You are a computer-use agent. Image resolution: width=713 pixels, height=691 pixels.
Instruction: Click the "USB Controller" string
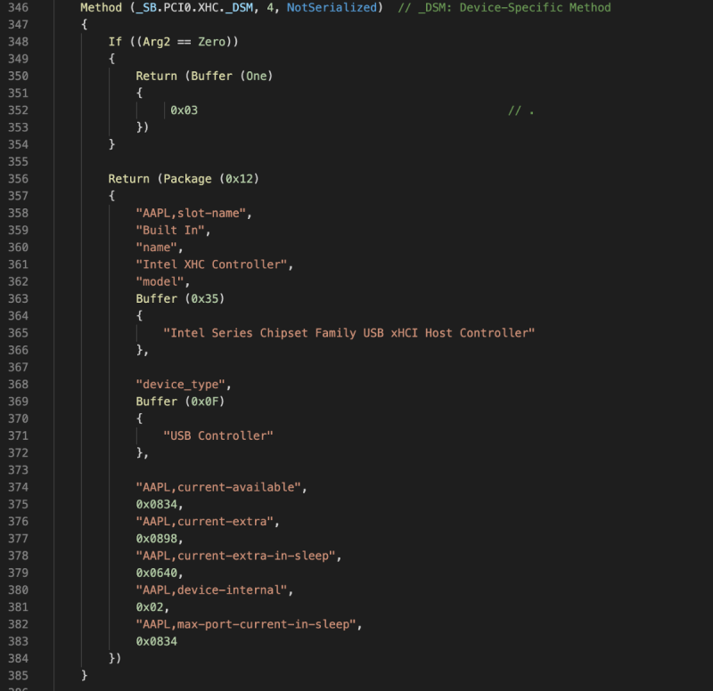tap(217, 435)
